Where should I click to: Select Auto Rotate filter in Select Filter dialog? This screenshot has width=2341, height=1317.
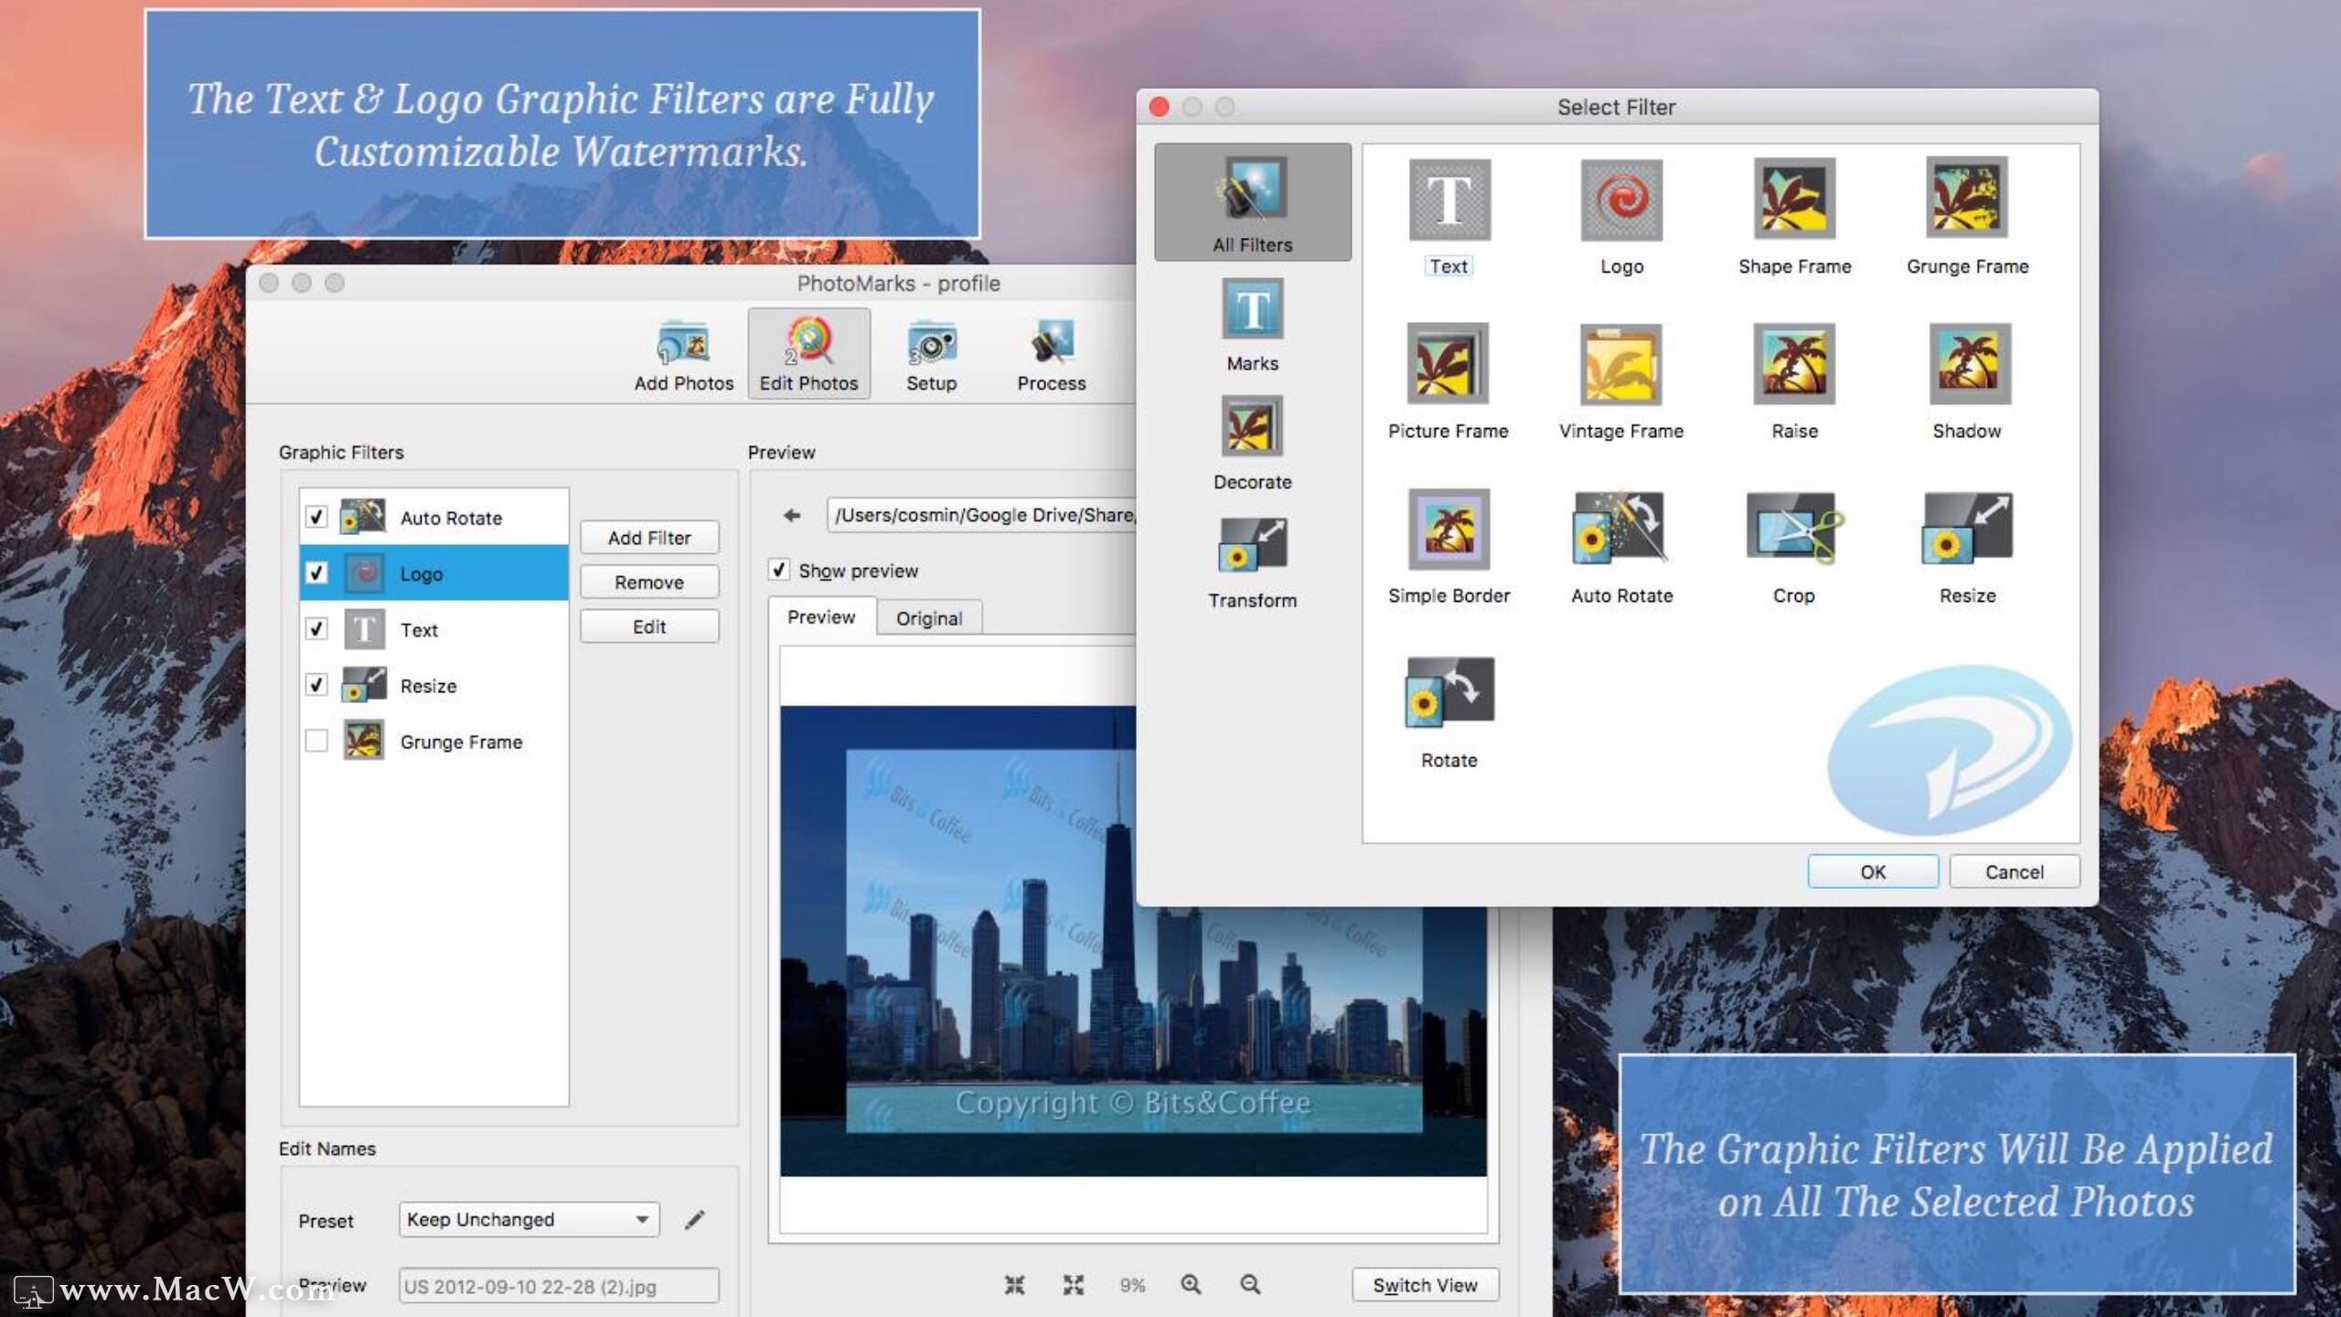point(1621,530)
